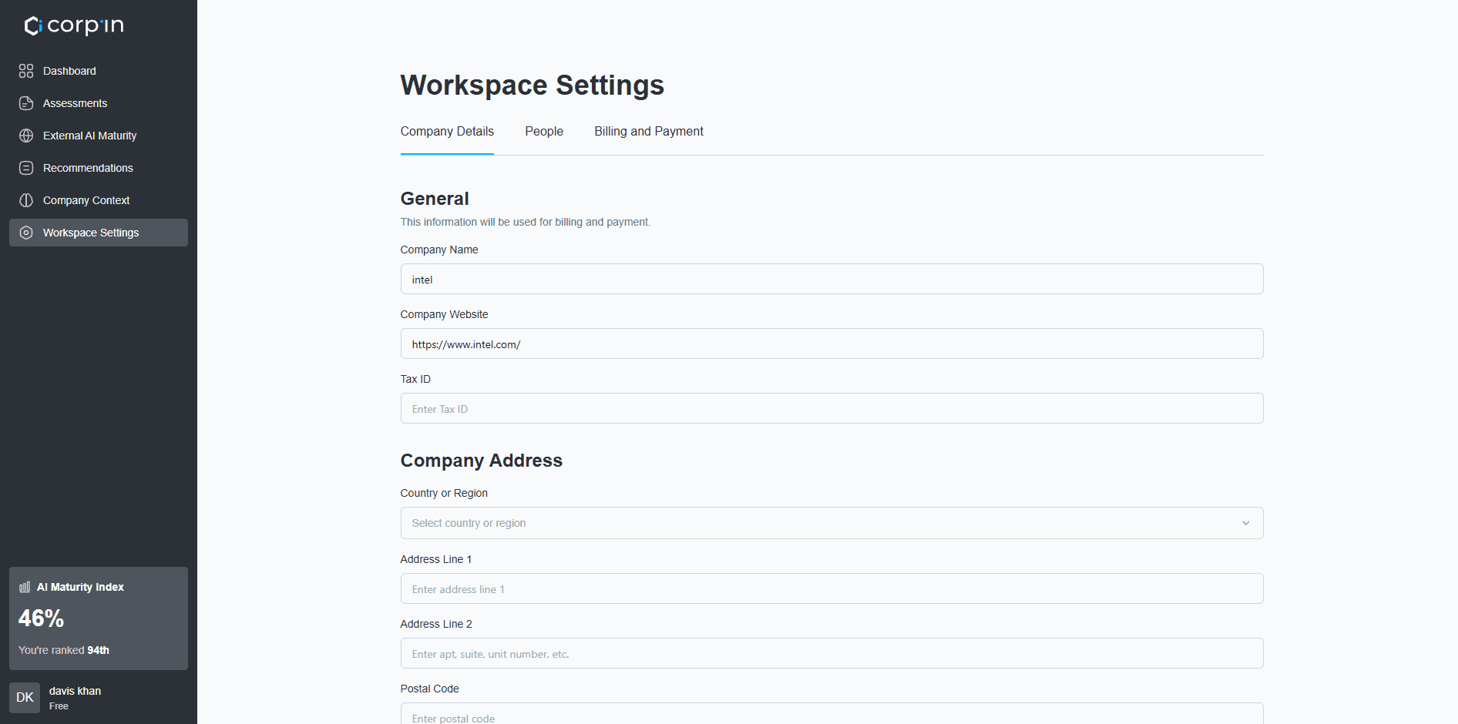Click the You're ranked 94th text
Screen dimensions: 1458x724
pos(64,650)
